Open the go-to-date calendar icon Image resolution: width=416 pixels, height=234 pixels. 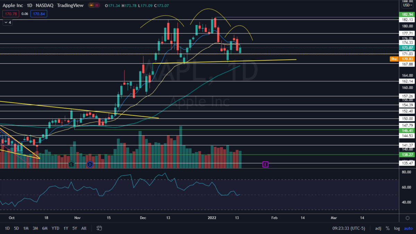[x=99, y=228]
